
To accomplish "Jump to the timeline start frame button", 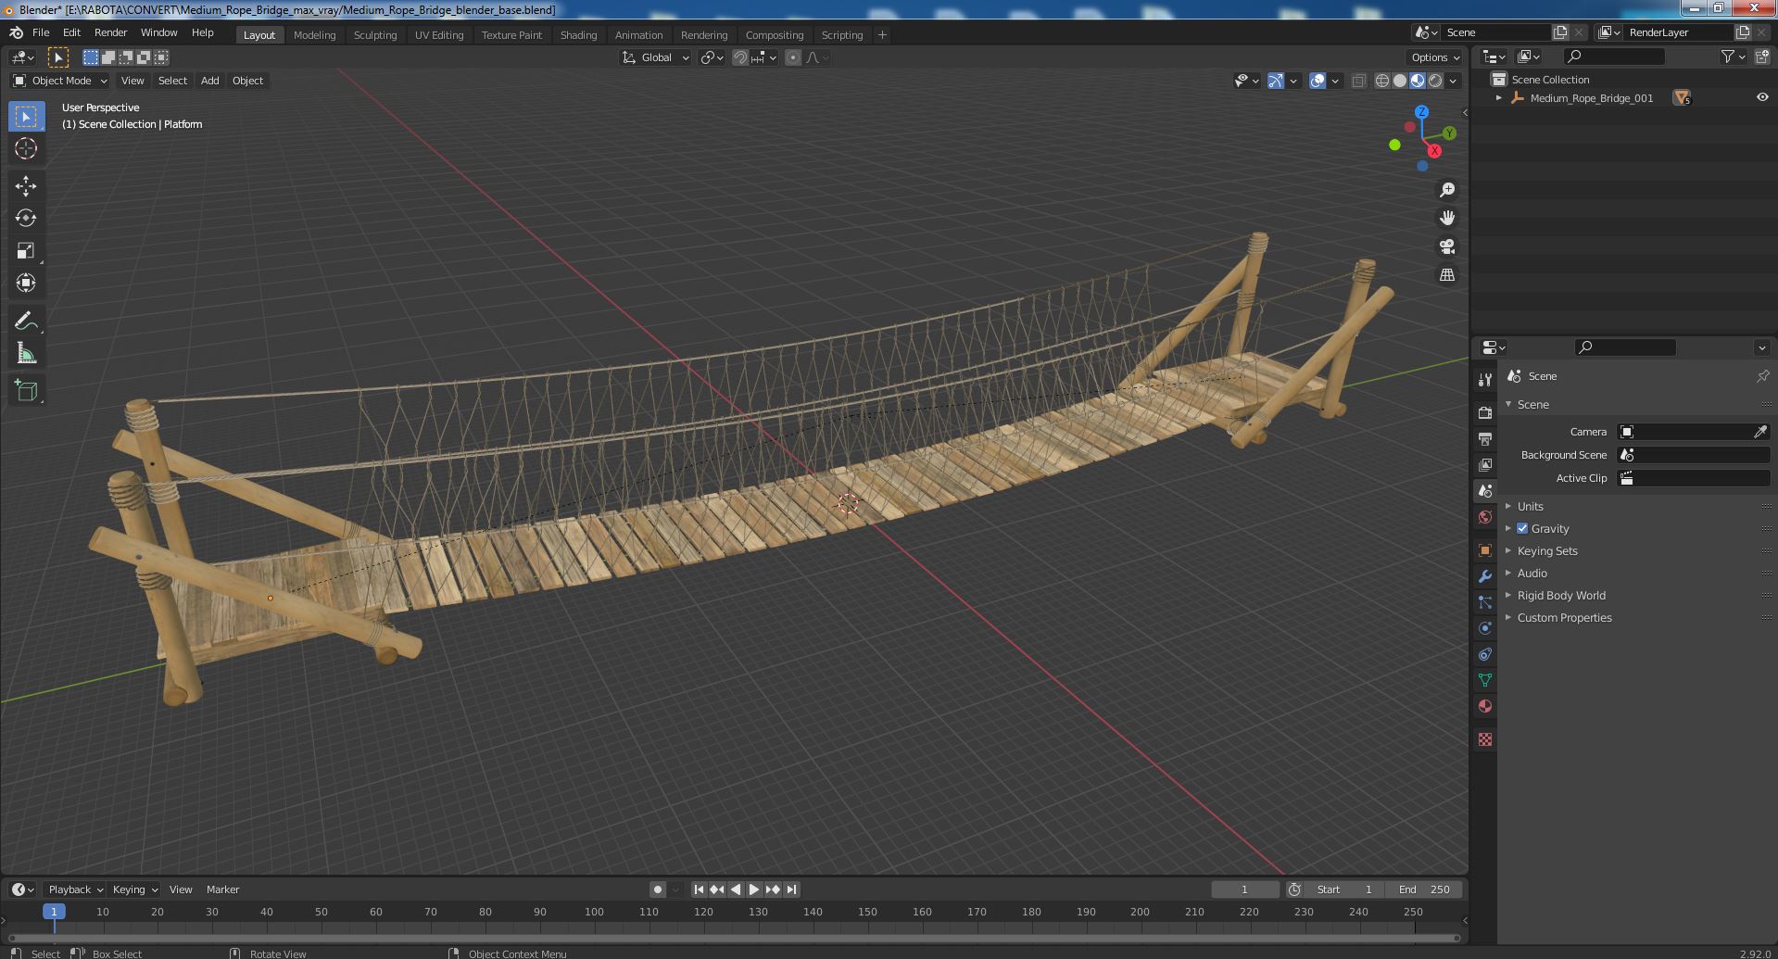I will (x=699, y=890).
